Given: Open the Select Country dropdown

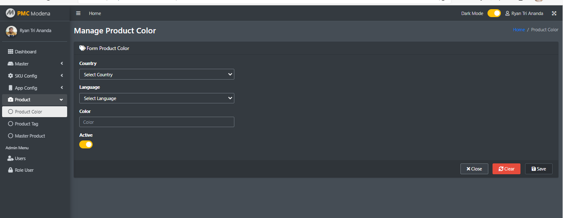Looking at the screenshot, I should [x=157, y=74].
